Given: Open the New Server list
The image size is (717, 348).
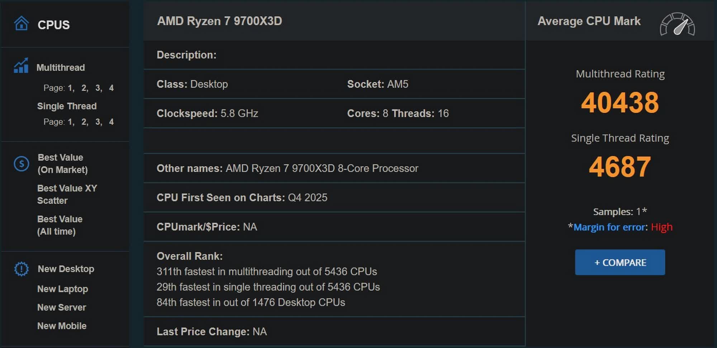Looking at the screenshot, I should (61, 307).
